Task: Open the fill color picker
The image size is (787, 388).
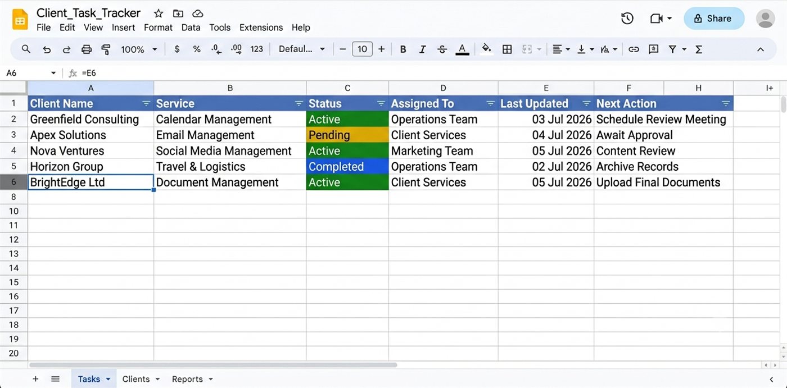Action: (487, 49)
